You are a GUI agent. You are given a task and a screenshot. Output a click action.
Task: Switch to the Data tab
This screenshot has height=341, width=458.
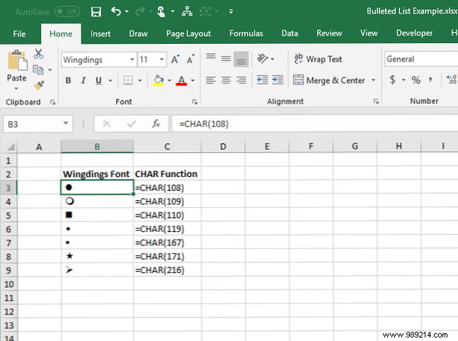290,34
